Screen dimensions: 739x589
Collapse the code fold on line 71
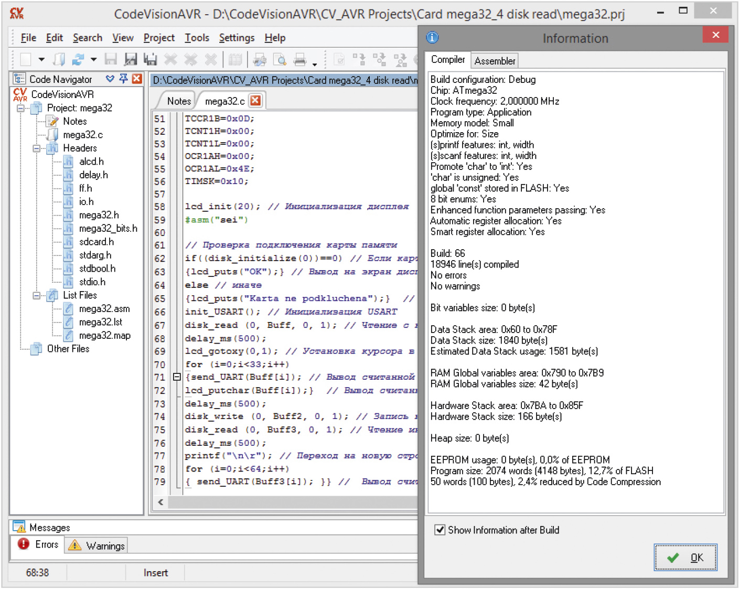click(177, 377)
